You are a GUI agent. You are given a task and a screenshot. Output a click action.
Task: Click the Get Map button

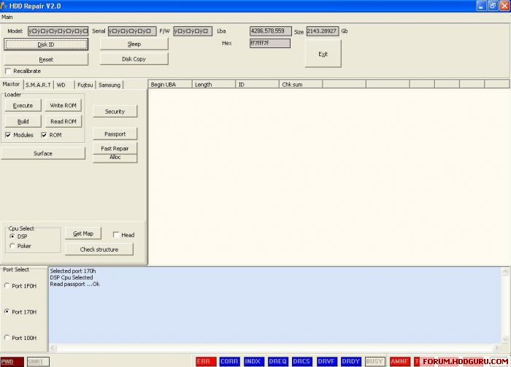coord(83,233)
